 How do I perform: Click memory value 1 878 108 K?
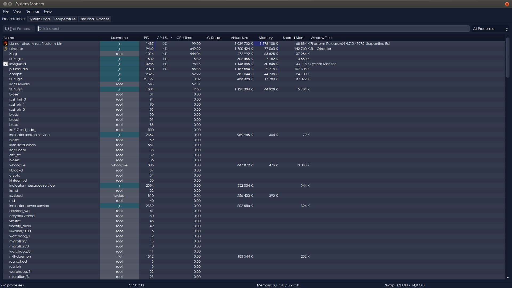pyautogui.click(x=269, y=43)
